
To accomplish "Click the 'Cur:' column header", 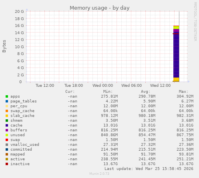I will (x=70, y=92).
